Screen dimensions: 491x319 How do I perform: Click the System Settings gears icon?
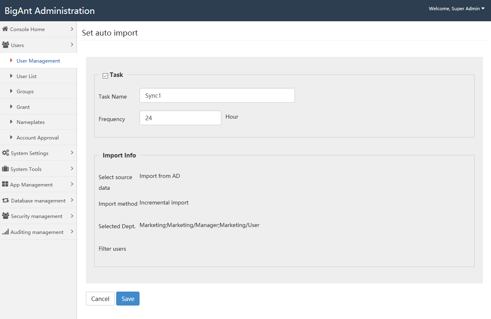click(6, 153)
